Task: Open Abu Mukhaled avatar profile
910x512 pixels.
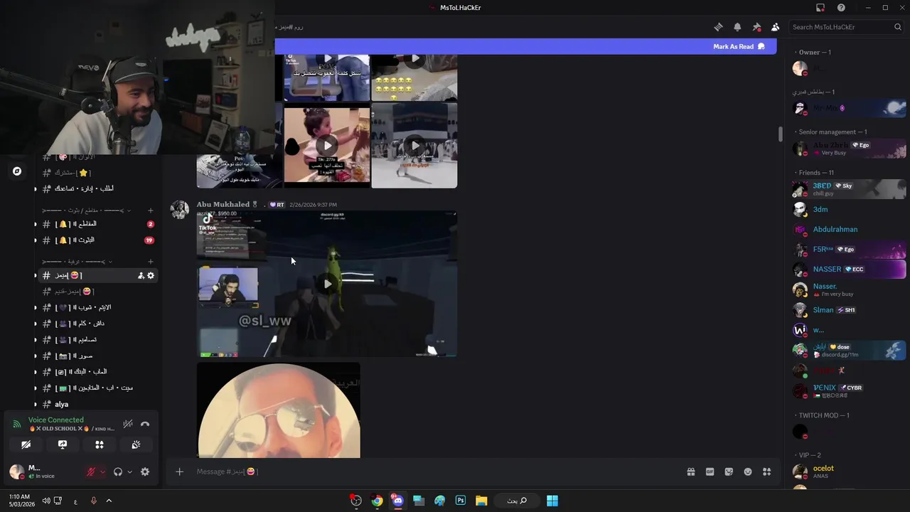Action: [x=180, y=210]
